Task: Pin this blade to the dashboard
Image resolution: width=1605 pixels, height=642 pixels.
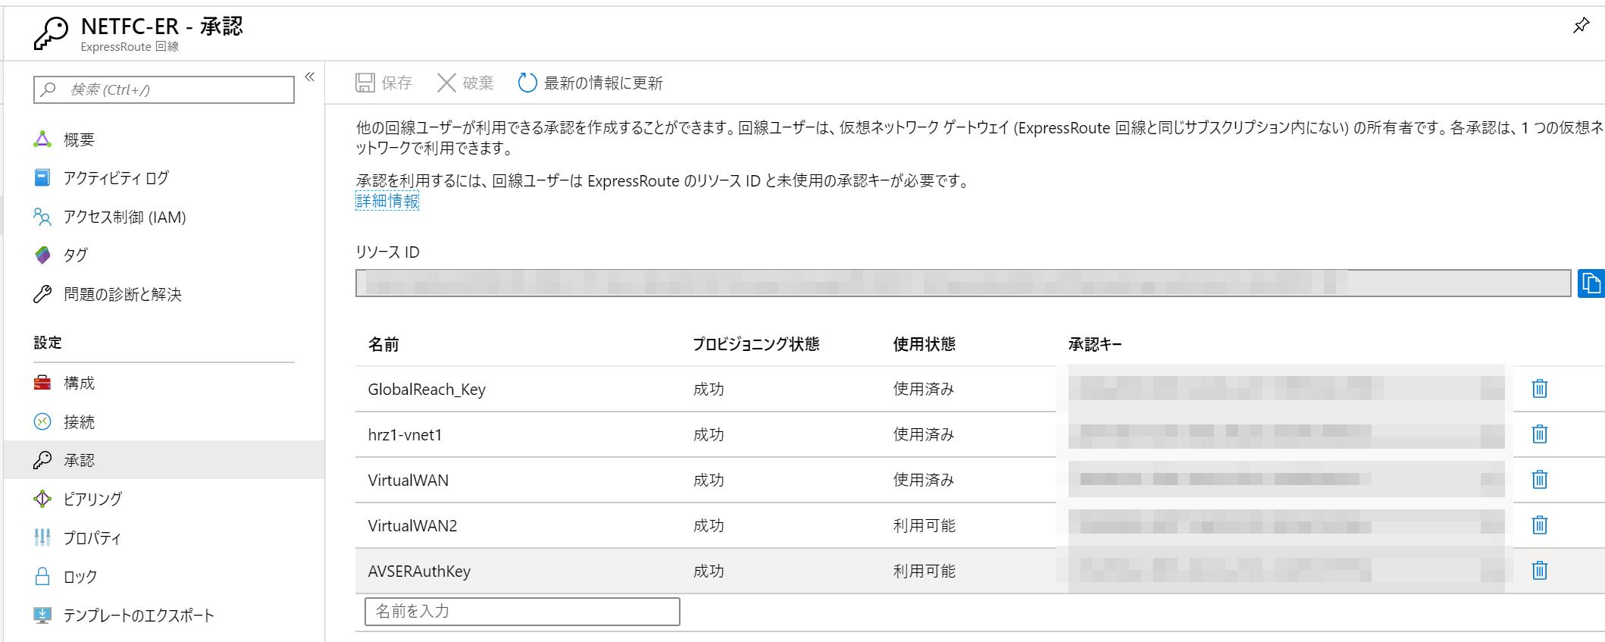Action: (x=1581, y=26)
